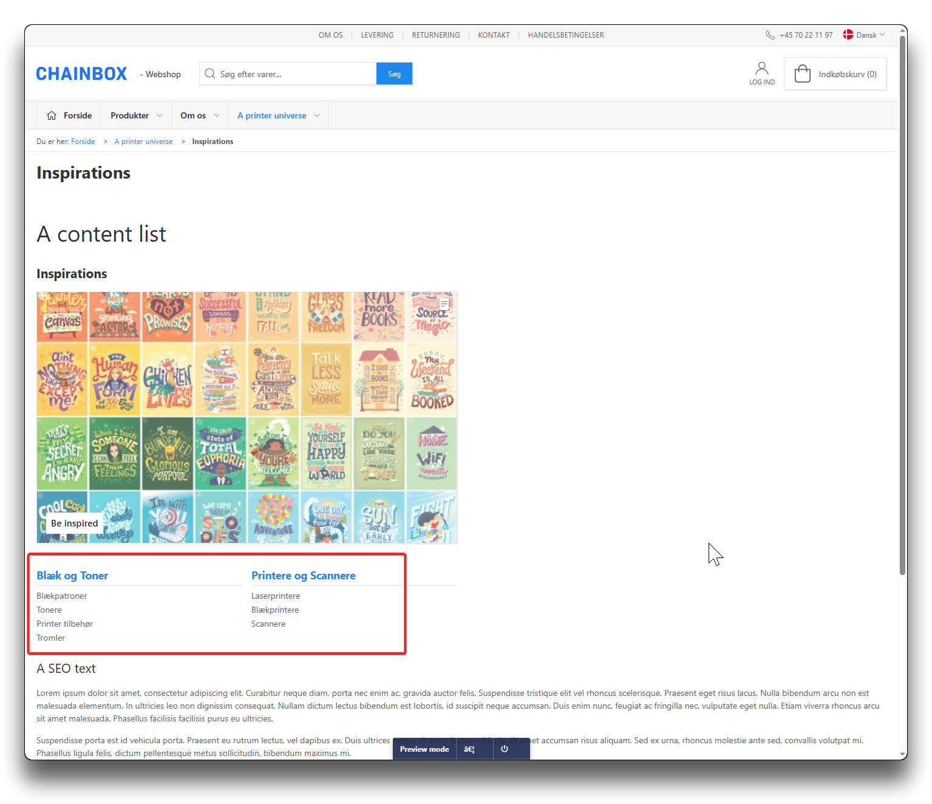This screenshot has height=804, width=932.
Task: Open the HANDELSBETINGELSER top menu item
Action: click(565, 35)
